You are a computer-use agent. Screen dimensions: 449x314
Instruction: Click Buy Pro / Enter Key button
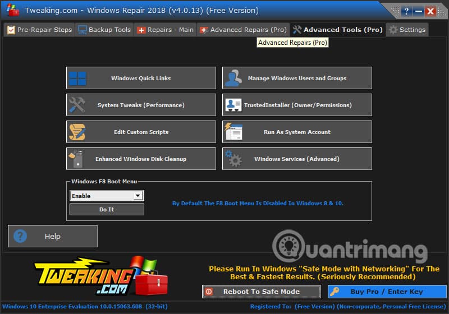(387, 292)
